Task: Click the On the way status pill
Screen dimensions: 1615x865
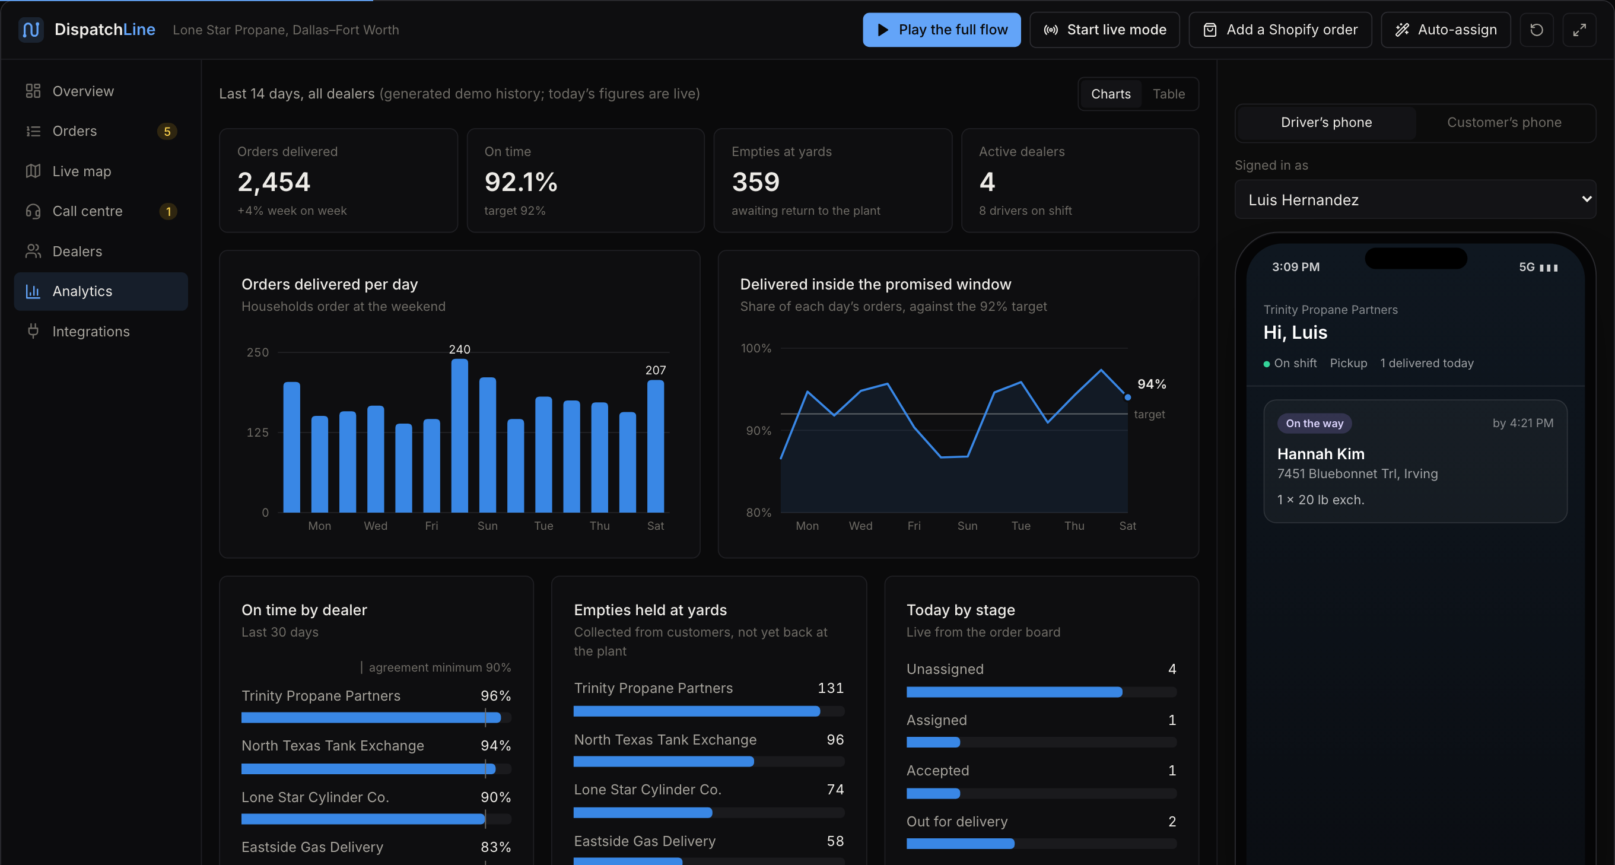Action: [1314, 424]
